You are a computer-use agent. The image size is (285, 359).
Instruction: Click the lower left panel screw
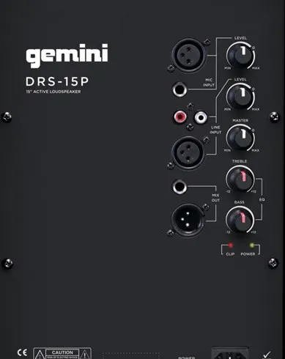coord(7,264)
